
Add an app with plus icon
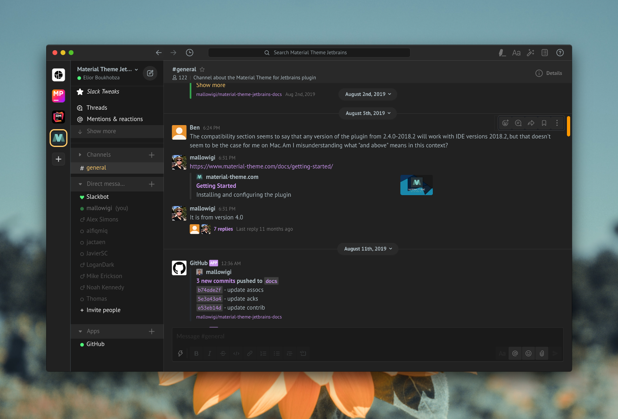(x=152, y=331)
